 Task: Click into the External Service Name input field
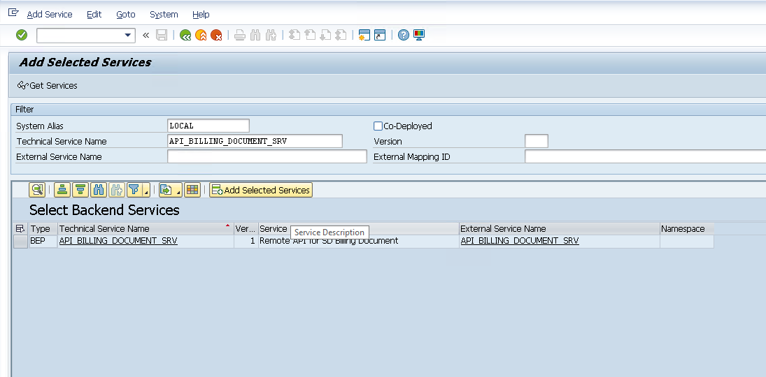click(x=267, y=157)
